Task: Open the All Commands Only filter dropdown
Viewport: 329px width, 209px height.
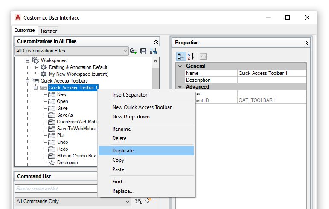Action: 125,201
